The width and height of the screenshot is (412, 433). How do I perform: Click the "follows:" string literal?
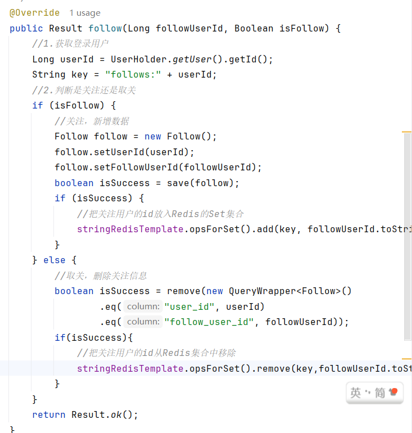[x=133, y=75]
